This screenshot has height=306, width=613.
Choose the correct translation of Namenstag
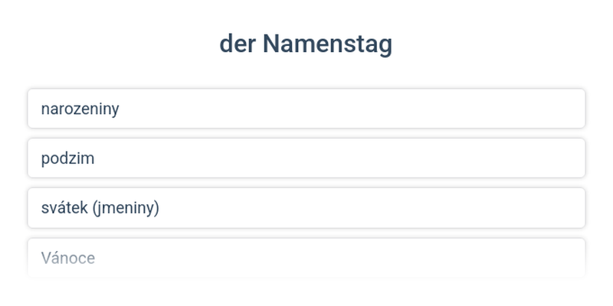(306, 208)
